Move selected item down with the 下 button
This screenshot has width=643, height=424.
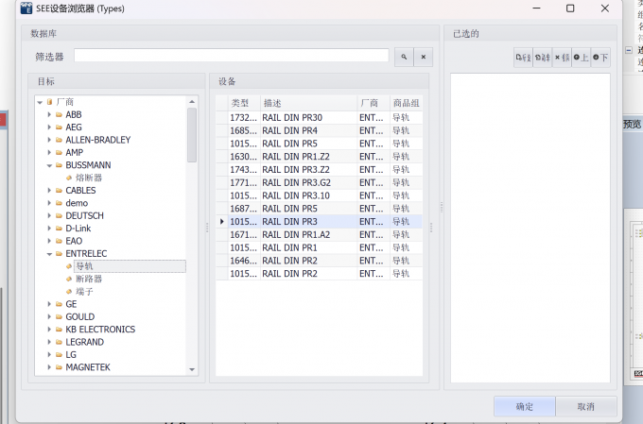[600, 58]
